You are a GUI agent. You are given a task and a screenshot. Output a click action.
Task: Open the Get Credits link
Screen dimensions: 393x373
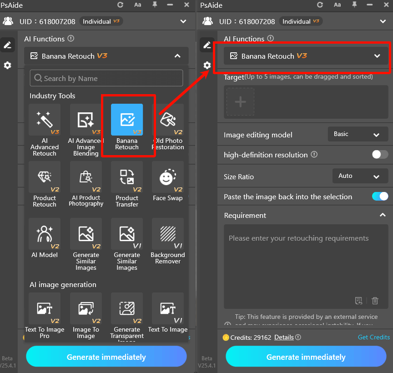(x=373, y=337)
